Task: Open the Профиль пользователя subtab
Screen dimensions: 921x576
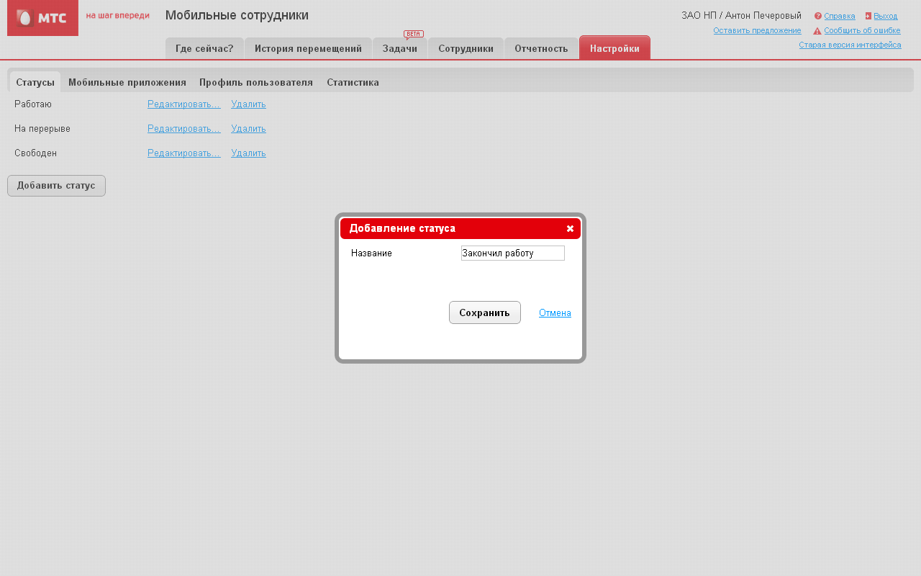Action: [x=256, y=82]
